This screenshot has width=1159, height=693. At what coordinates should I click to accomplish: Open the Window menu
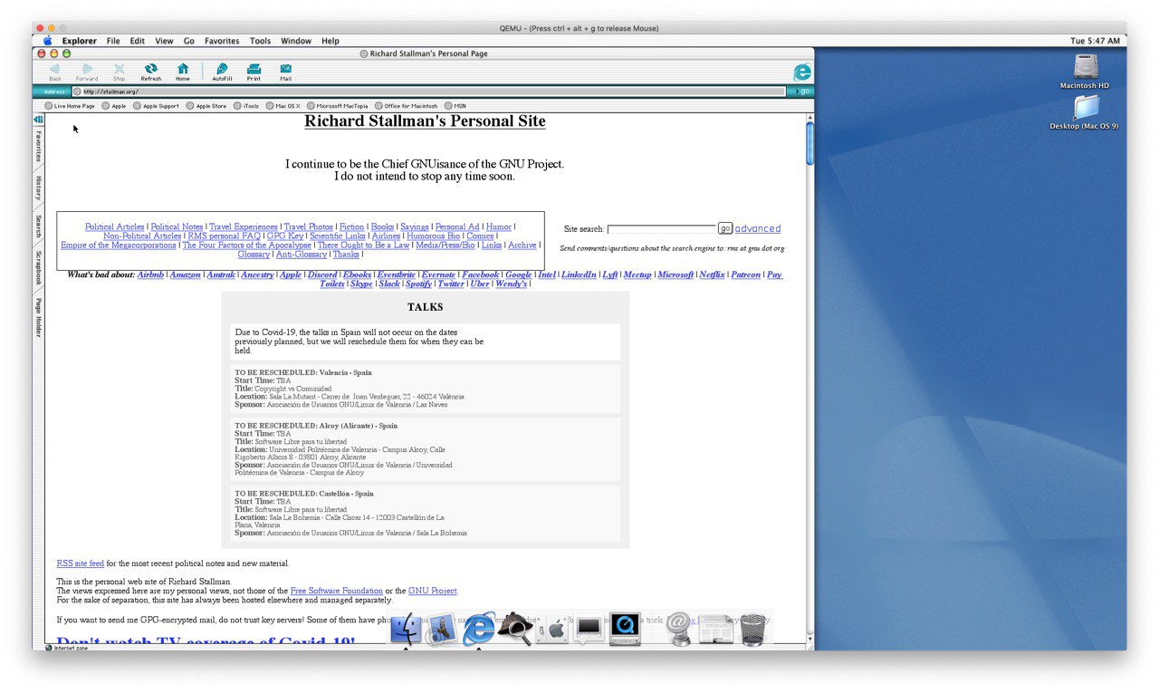[x=296, y=41]
